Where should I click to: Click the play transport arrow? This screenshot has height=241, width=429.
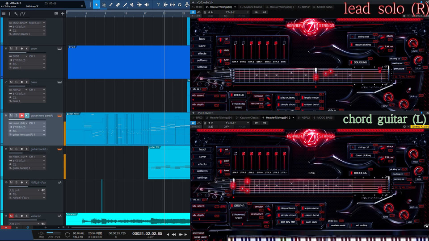tap(186, 234)
